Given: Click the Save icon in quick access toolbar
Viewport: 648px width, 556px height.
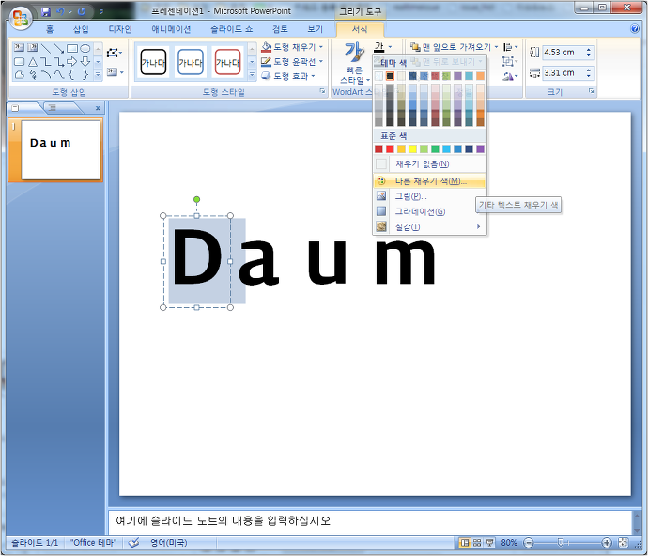Looking at the screenshot, I should (46, 11).
